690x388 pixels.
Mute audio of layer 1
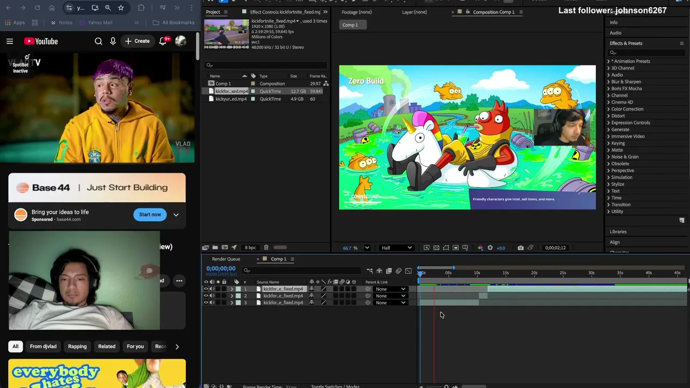(x=212, y=289)
